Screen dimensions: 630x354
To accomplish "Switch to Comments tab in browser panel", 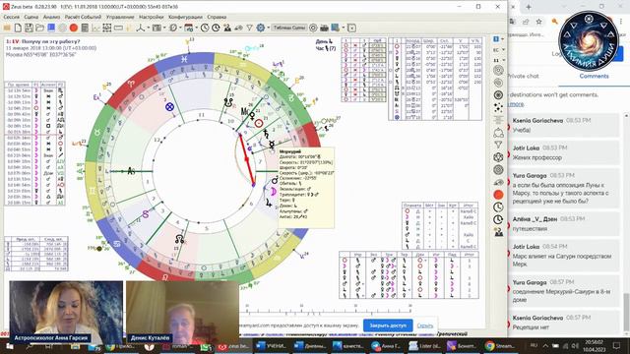I will pyautogui.click(x=594, y=76).
